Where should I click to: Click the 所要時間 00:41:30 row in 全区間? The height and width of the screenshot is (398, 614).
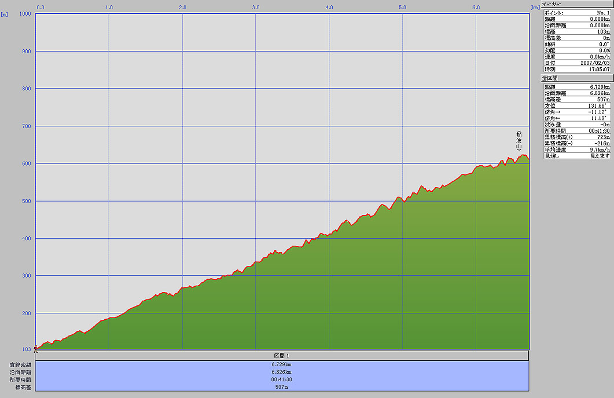coord(576,130)
